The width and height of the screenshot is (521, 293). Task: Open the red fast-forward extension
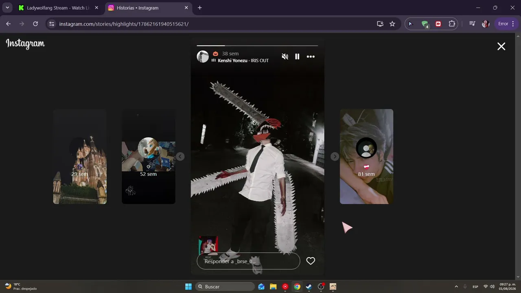tap(438, 24)
